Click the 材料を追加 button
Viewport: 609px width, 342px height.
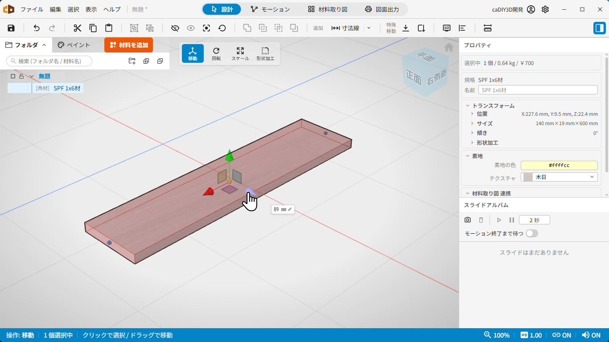[x=129, y=45]
